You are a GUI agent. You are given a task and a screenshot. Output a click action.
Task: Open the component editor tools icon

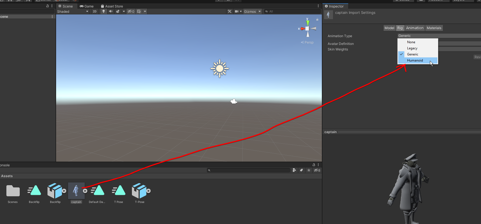(229, 11)
